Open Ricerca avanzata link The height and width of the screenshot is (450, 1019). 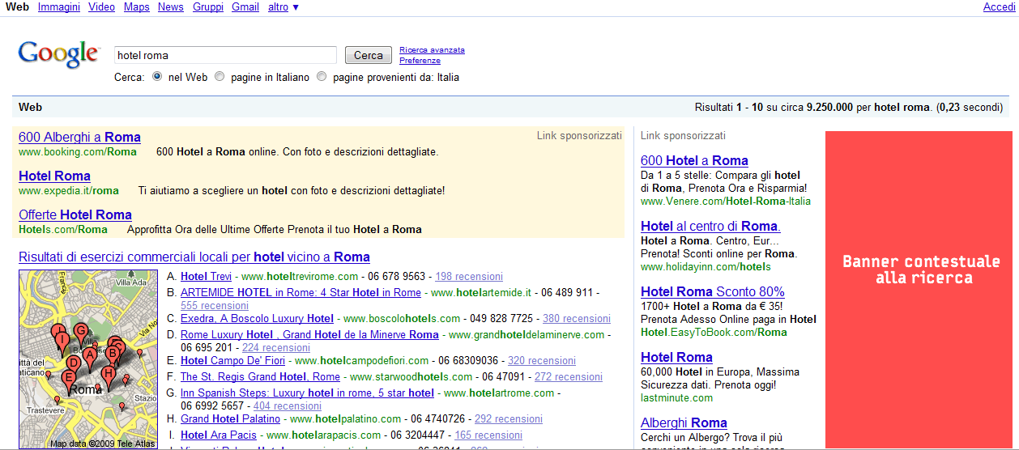pyautogui.click(x=432, y=50)
